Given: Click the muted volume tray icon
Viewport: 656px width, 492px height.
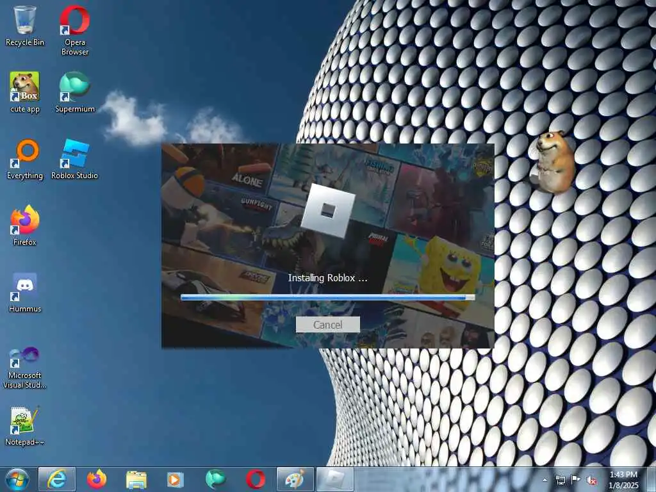Looking at the screenshot, I should coord(591,480).
